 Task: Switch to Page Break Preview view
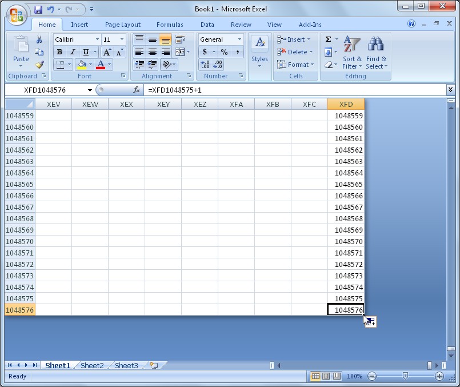click(337, 376)
